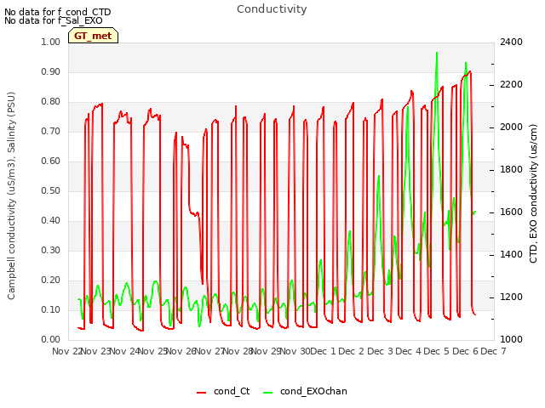Click the 0.20 left axis value
The image size is (545, 408).
(51, 280)
